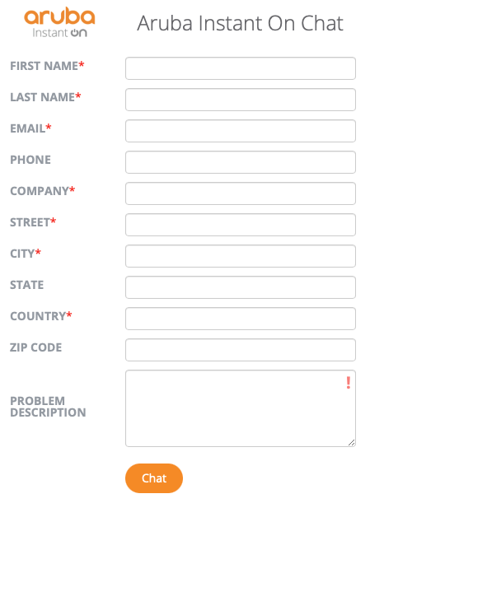This screenshot has height=601, width=487.
Task: Focus the City input field
Action: pos(241,256)
